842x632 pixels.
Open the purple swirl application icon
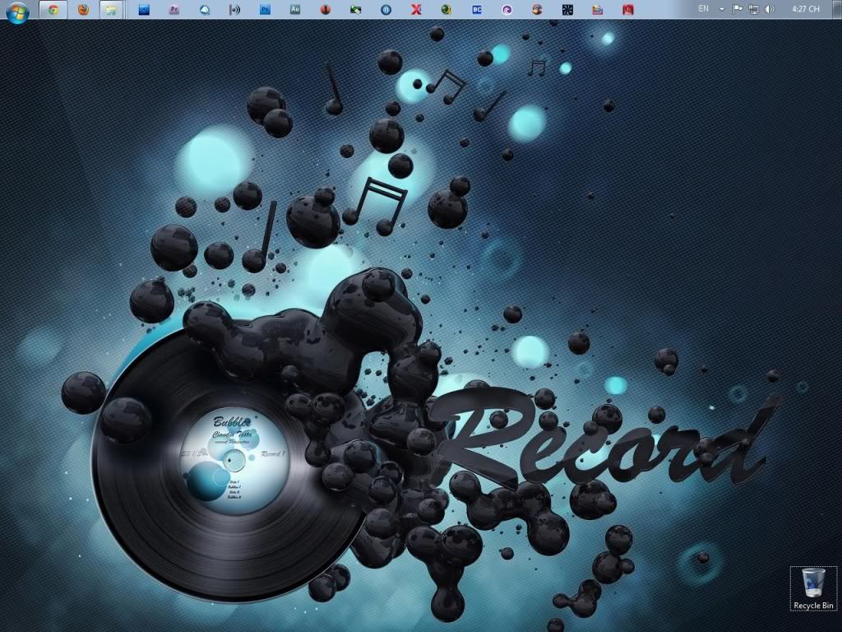(x=507, y=10)
